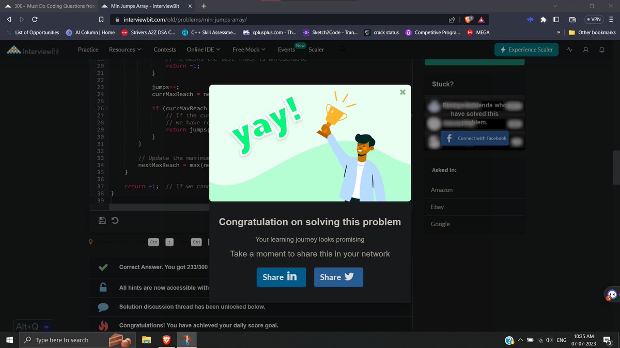Click the taskbar search box
This screenshot has width=620, height=348.
78,340
